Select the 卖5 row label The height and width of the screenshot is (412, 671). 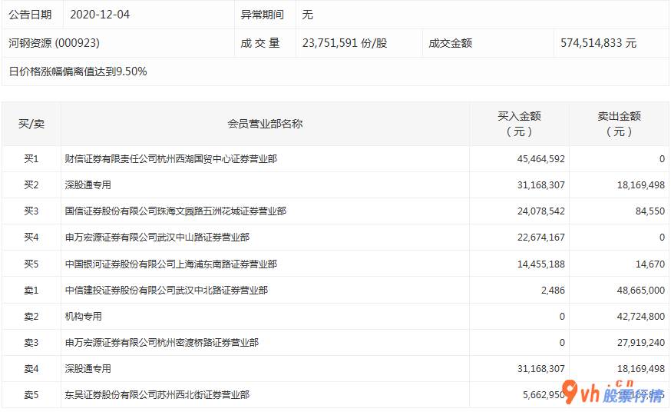[31, 395]
